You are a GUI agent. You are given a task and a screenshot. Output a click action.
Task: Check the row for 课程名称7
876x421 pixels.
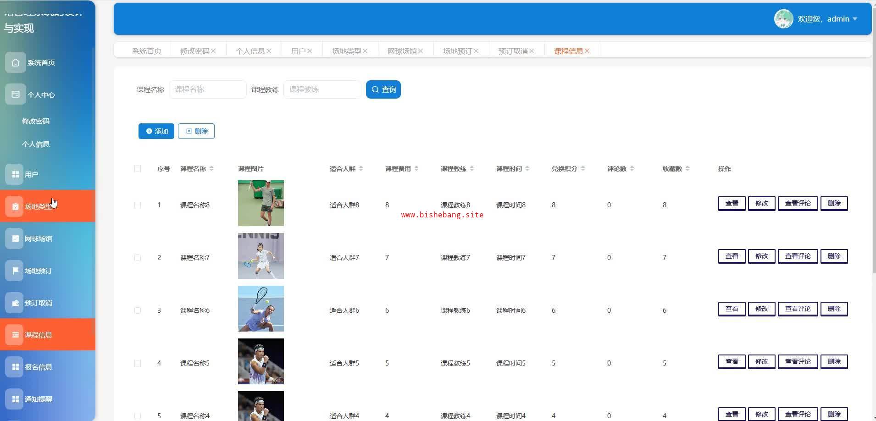138,258
